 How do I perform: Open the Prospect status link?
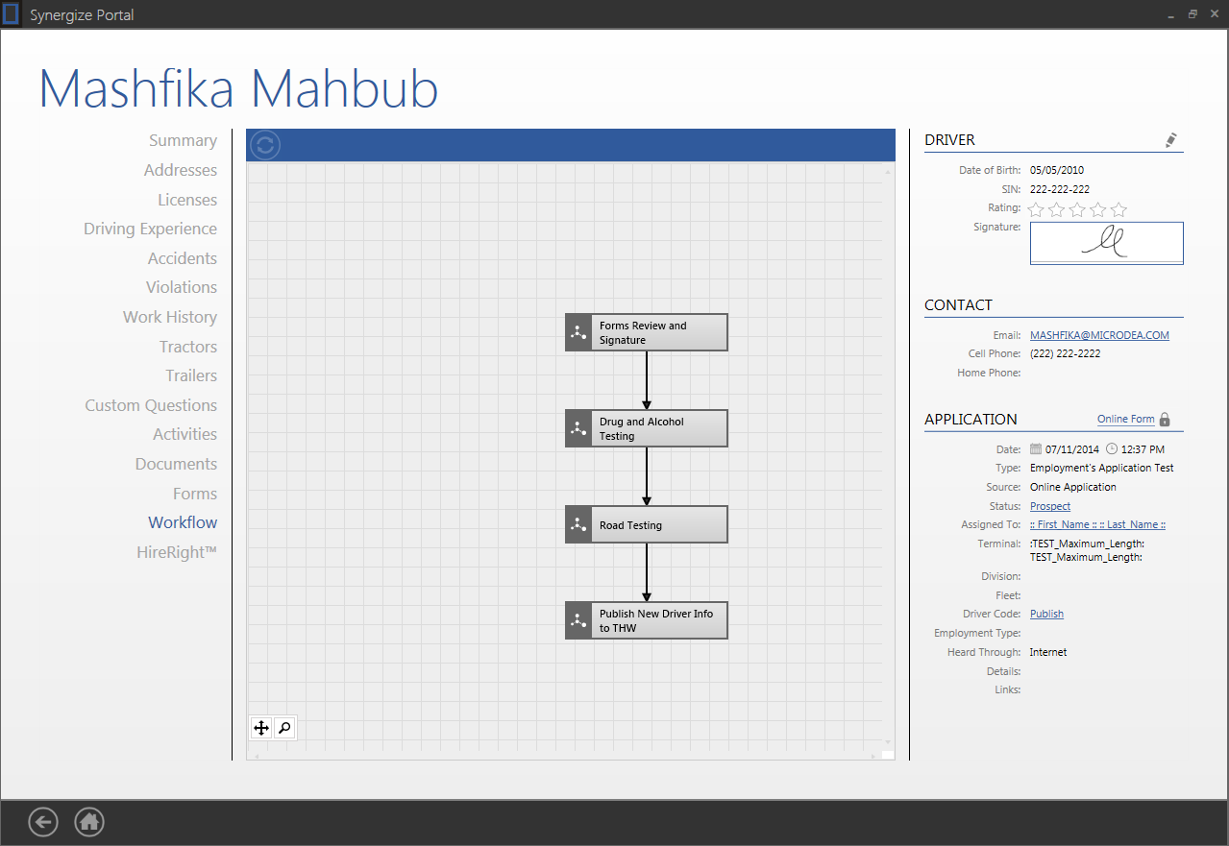pos(1049,506)
